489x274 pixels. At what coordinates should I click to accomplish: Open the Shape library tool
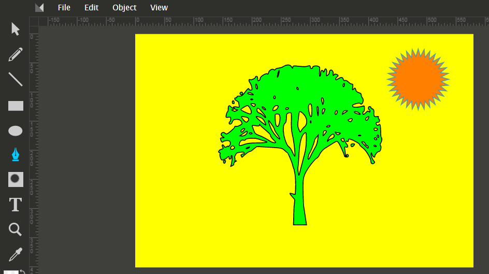(16, 179)
